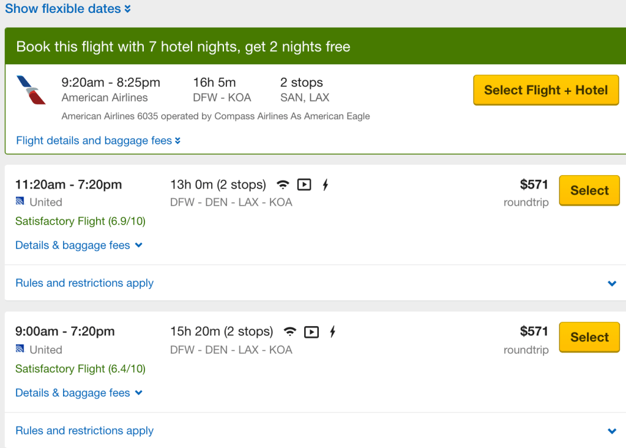This screenshot has height=448, width=626.
Task: Open Details & baggage fees for 11:20am flight
Action: click(78, 245)
